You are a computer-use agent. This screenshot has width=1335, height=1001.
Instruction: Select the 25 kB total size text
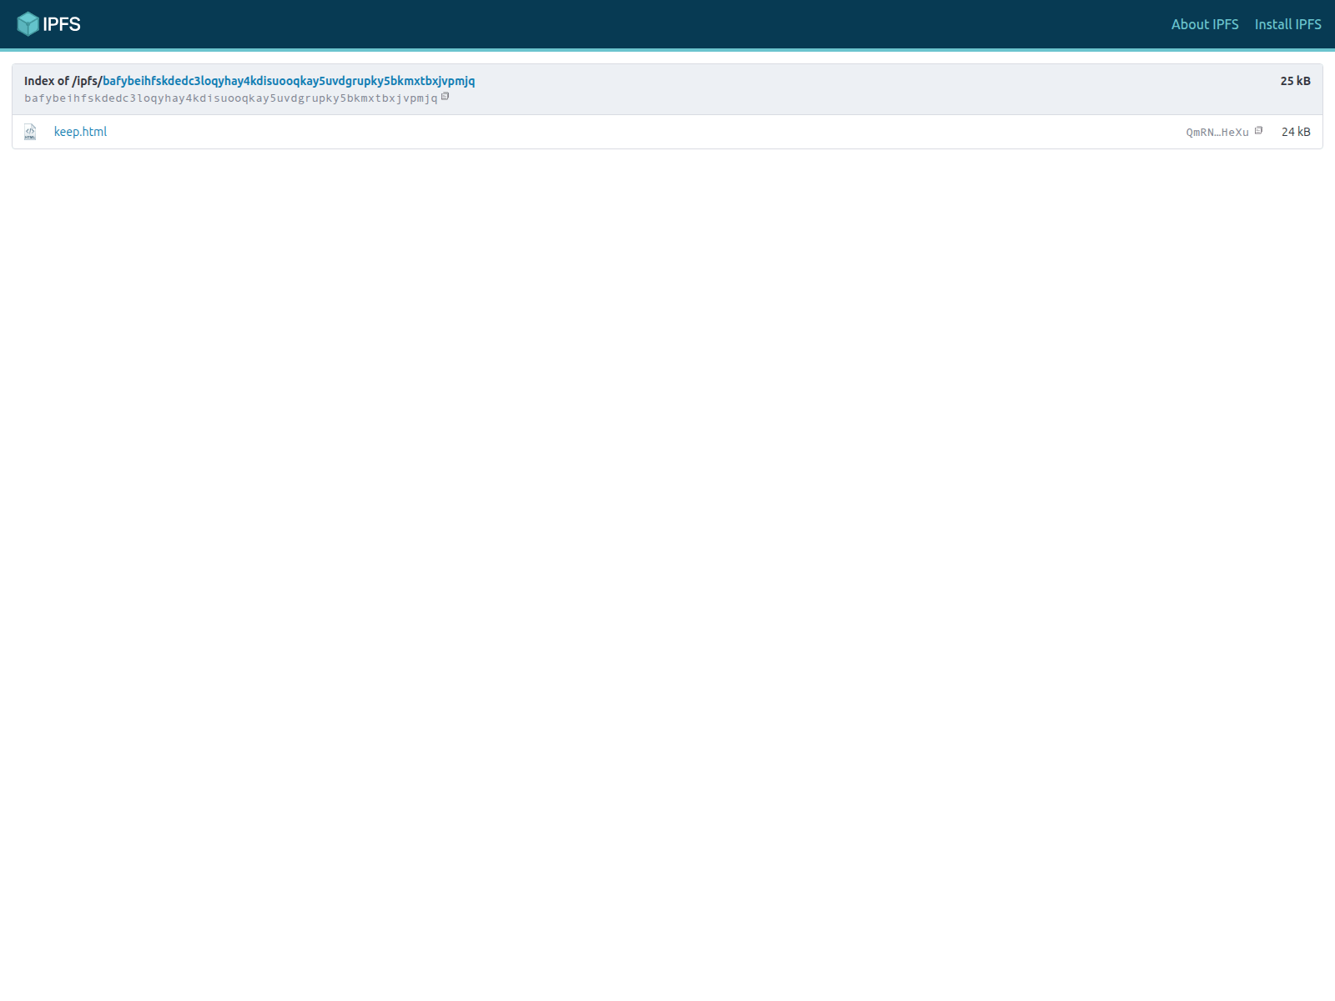pos(1295,81)
